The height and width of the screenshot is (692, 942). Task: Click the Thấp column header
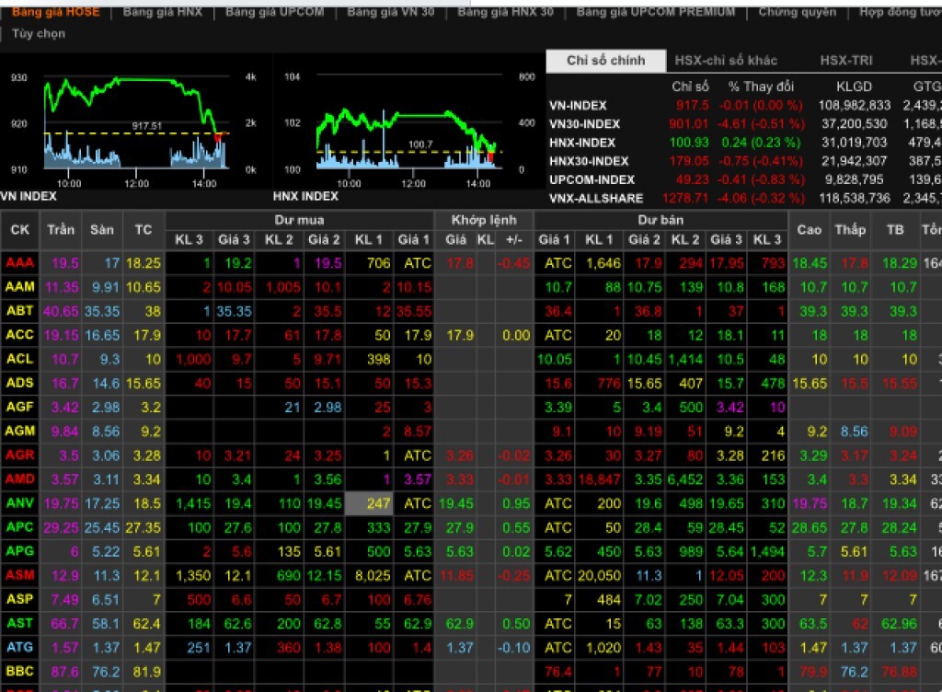click(x=850, y=230)
